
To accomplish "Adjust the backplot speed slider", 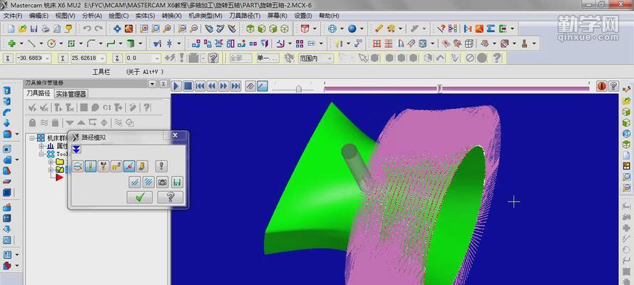I will [x=298, y=89].
